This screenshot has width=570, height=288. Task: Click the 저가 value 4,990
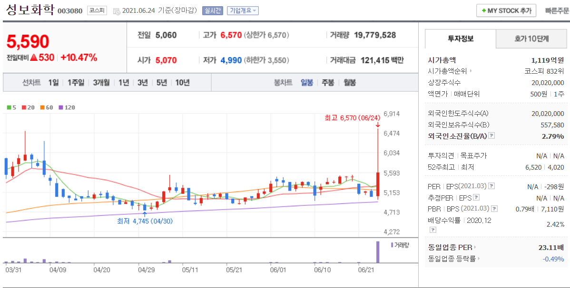click(231, 60)
